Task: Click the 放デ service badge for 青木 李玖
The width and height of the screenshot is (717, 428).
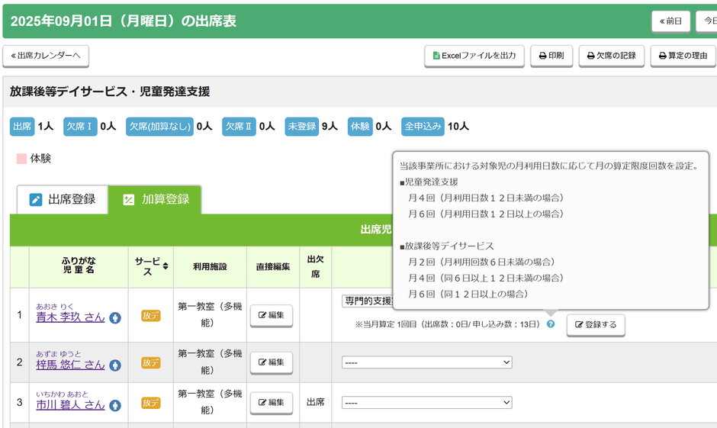Action: [x=151, y=316]
